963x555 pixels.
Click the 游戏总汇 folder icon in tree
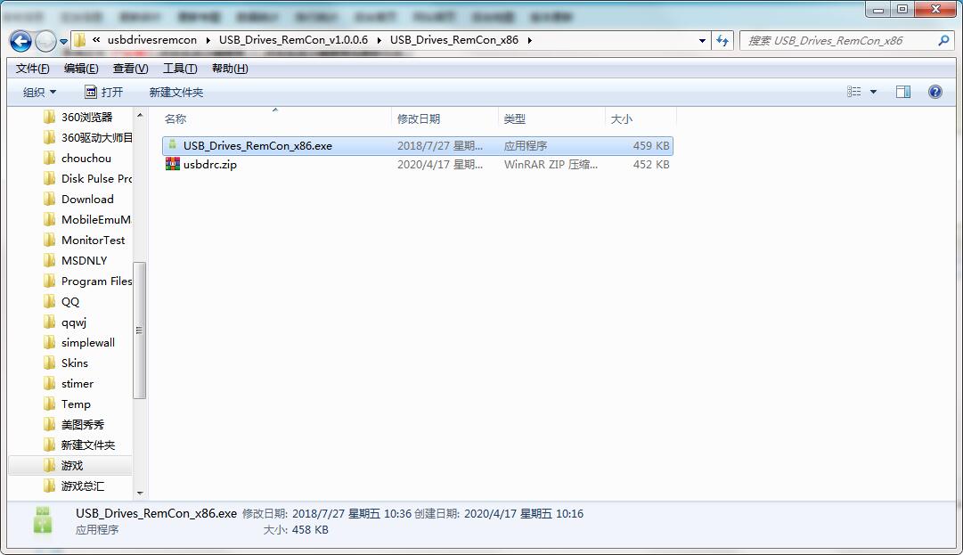coord(50,486)
